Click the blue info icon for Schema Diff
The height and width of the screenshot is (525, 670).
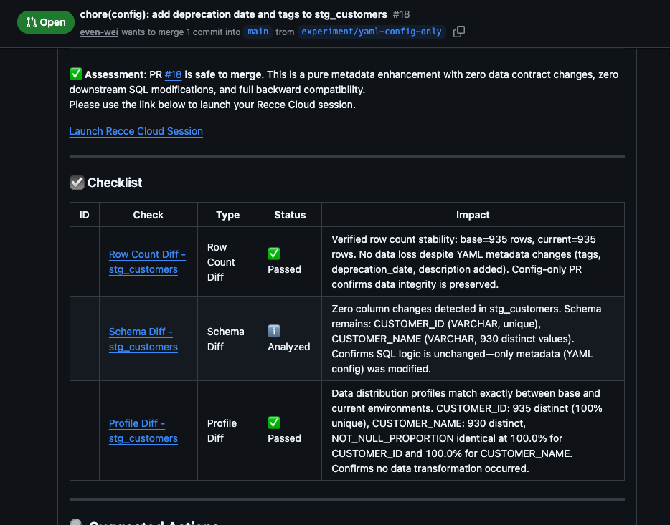click(273, 331)
